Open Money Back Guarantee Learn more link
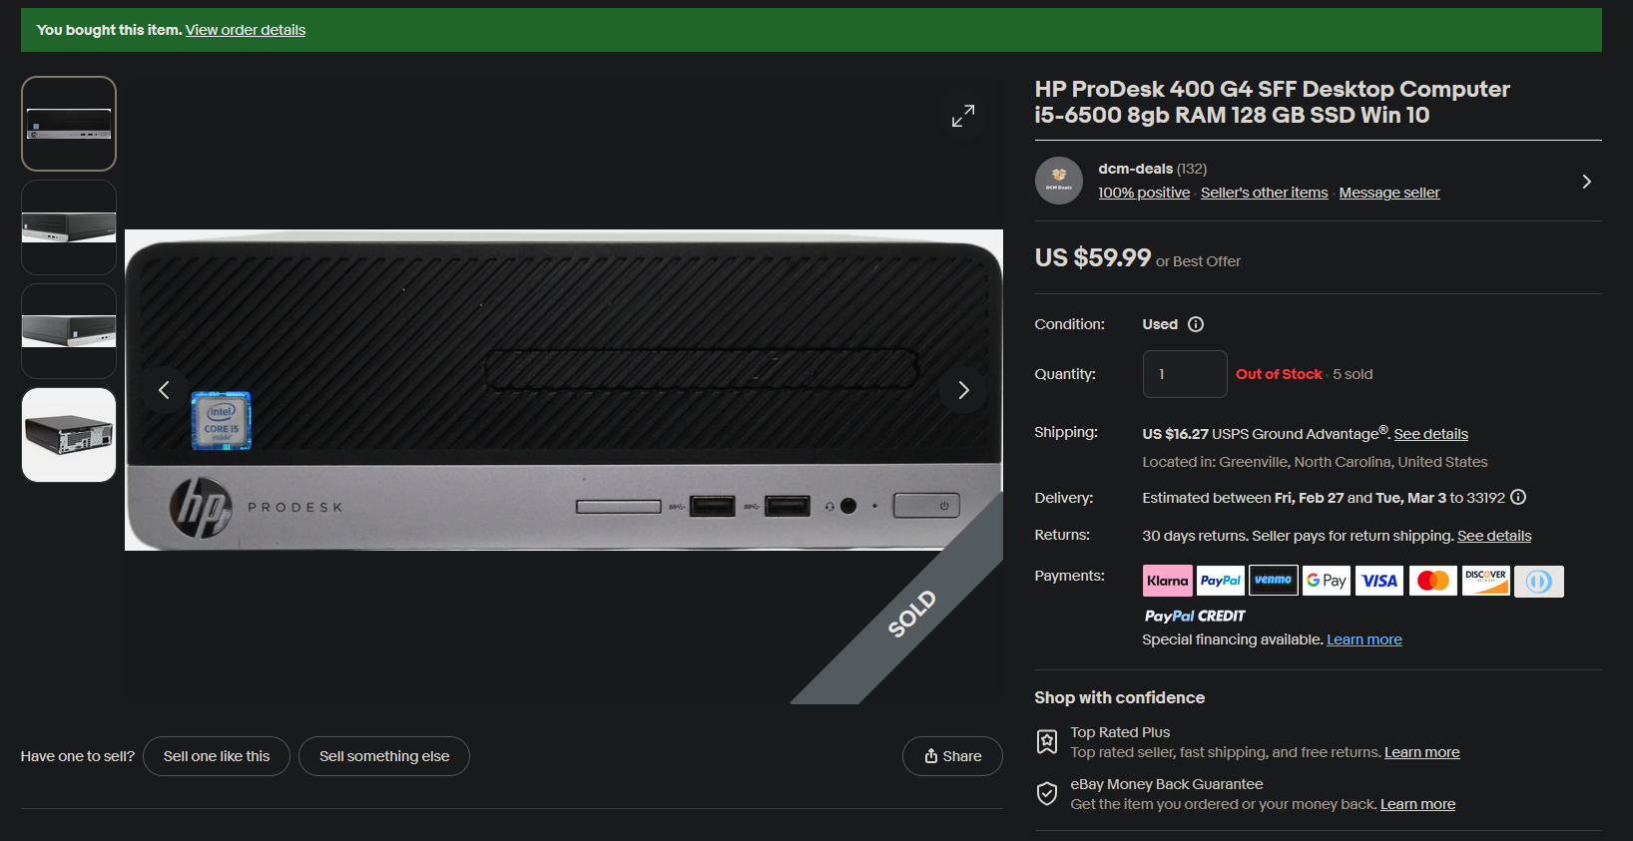The width and height of the screenshot is (1633, 841). (1417, 804)
